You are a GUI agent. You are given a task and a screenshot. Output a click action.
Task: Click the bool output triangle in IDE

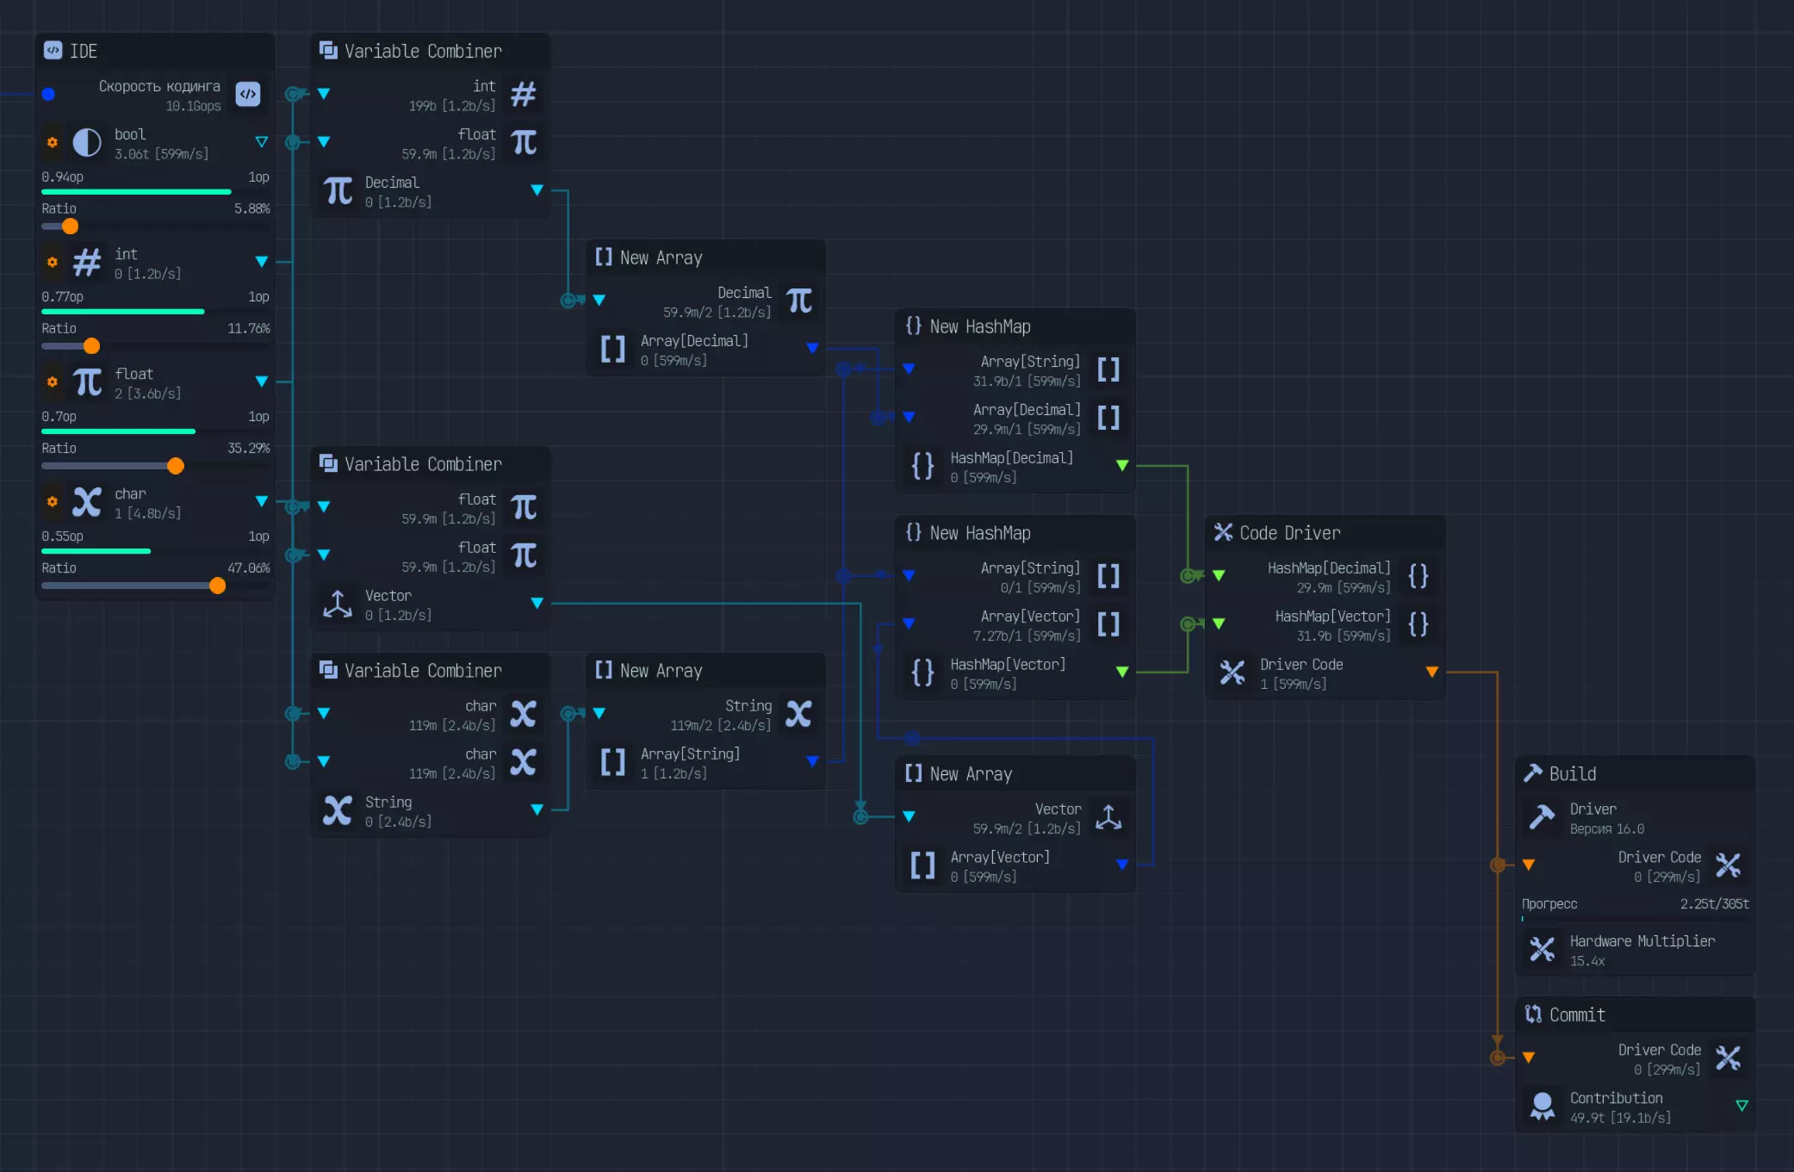point(262,142)
